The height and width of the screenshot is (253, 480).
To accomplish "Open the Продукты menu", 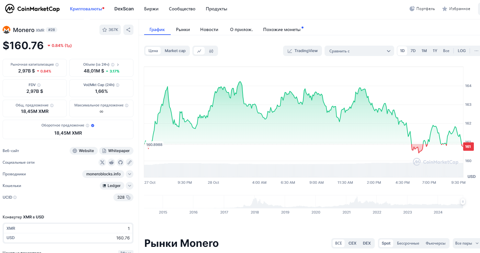I will tap(216, 9).
